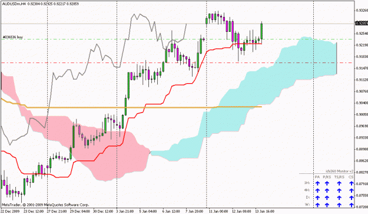Click the D row P/KS arrow

click(327, 197)
